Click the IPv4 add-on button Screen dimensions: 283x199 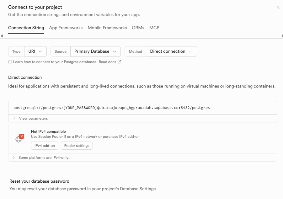point(45,146)
